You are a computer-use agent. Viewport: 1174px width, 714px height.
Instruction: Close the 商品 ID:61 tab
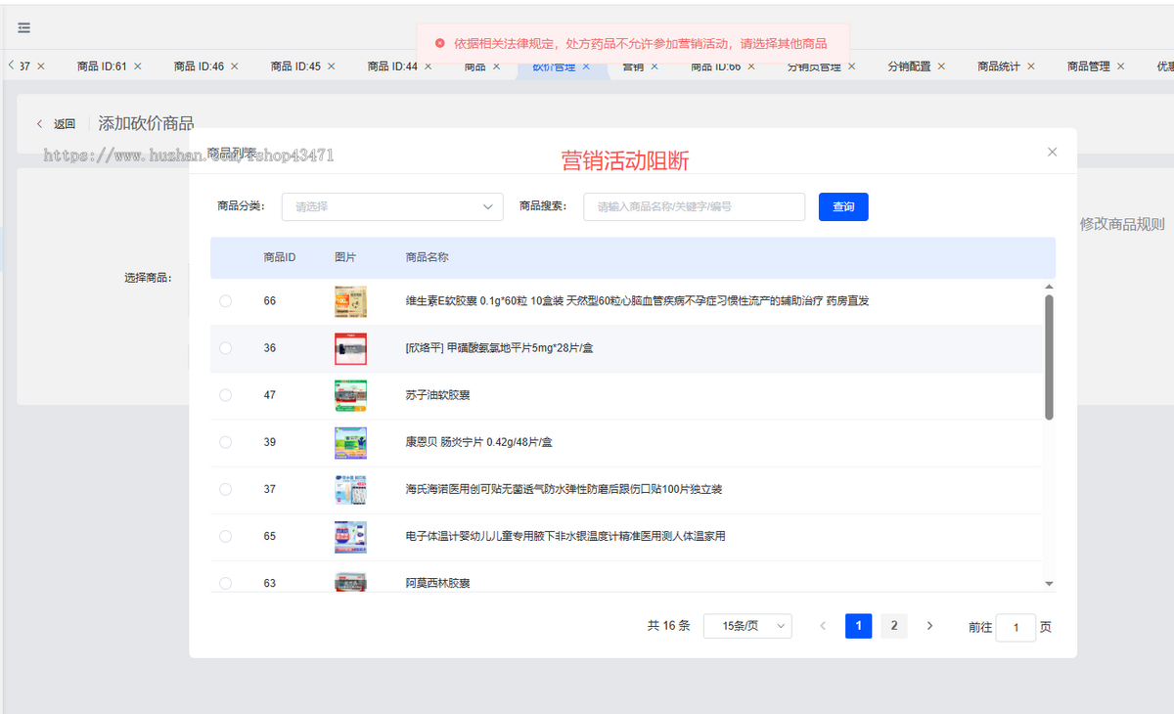138,67
